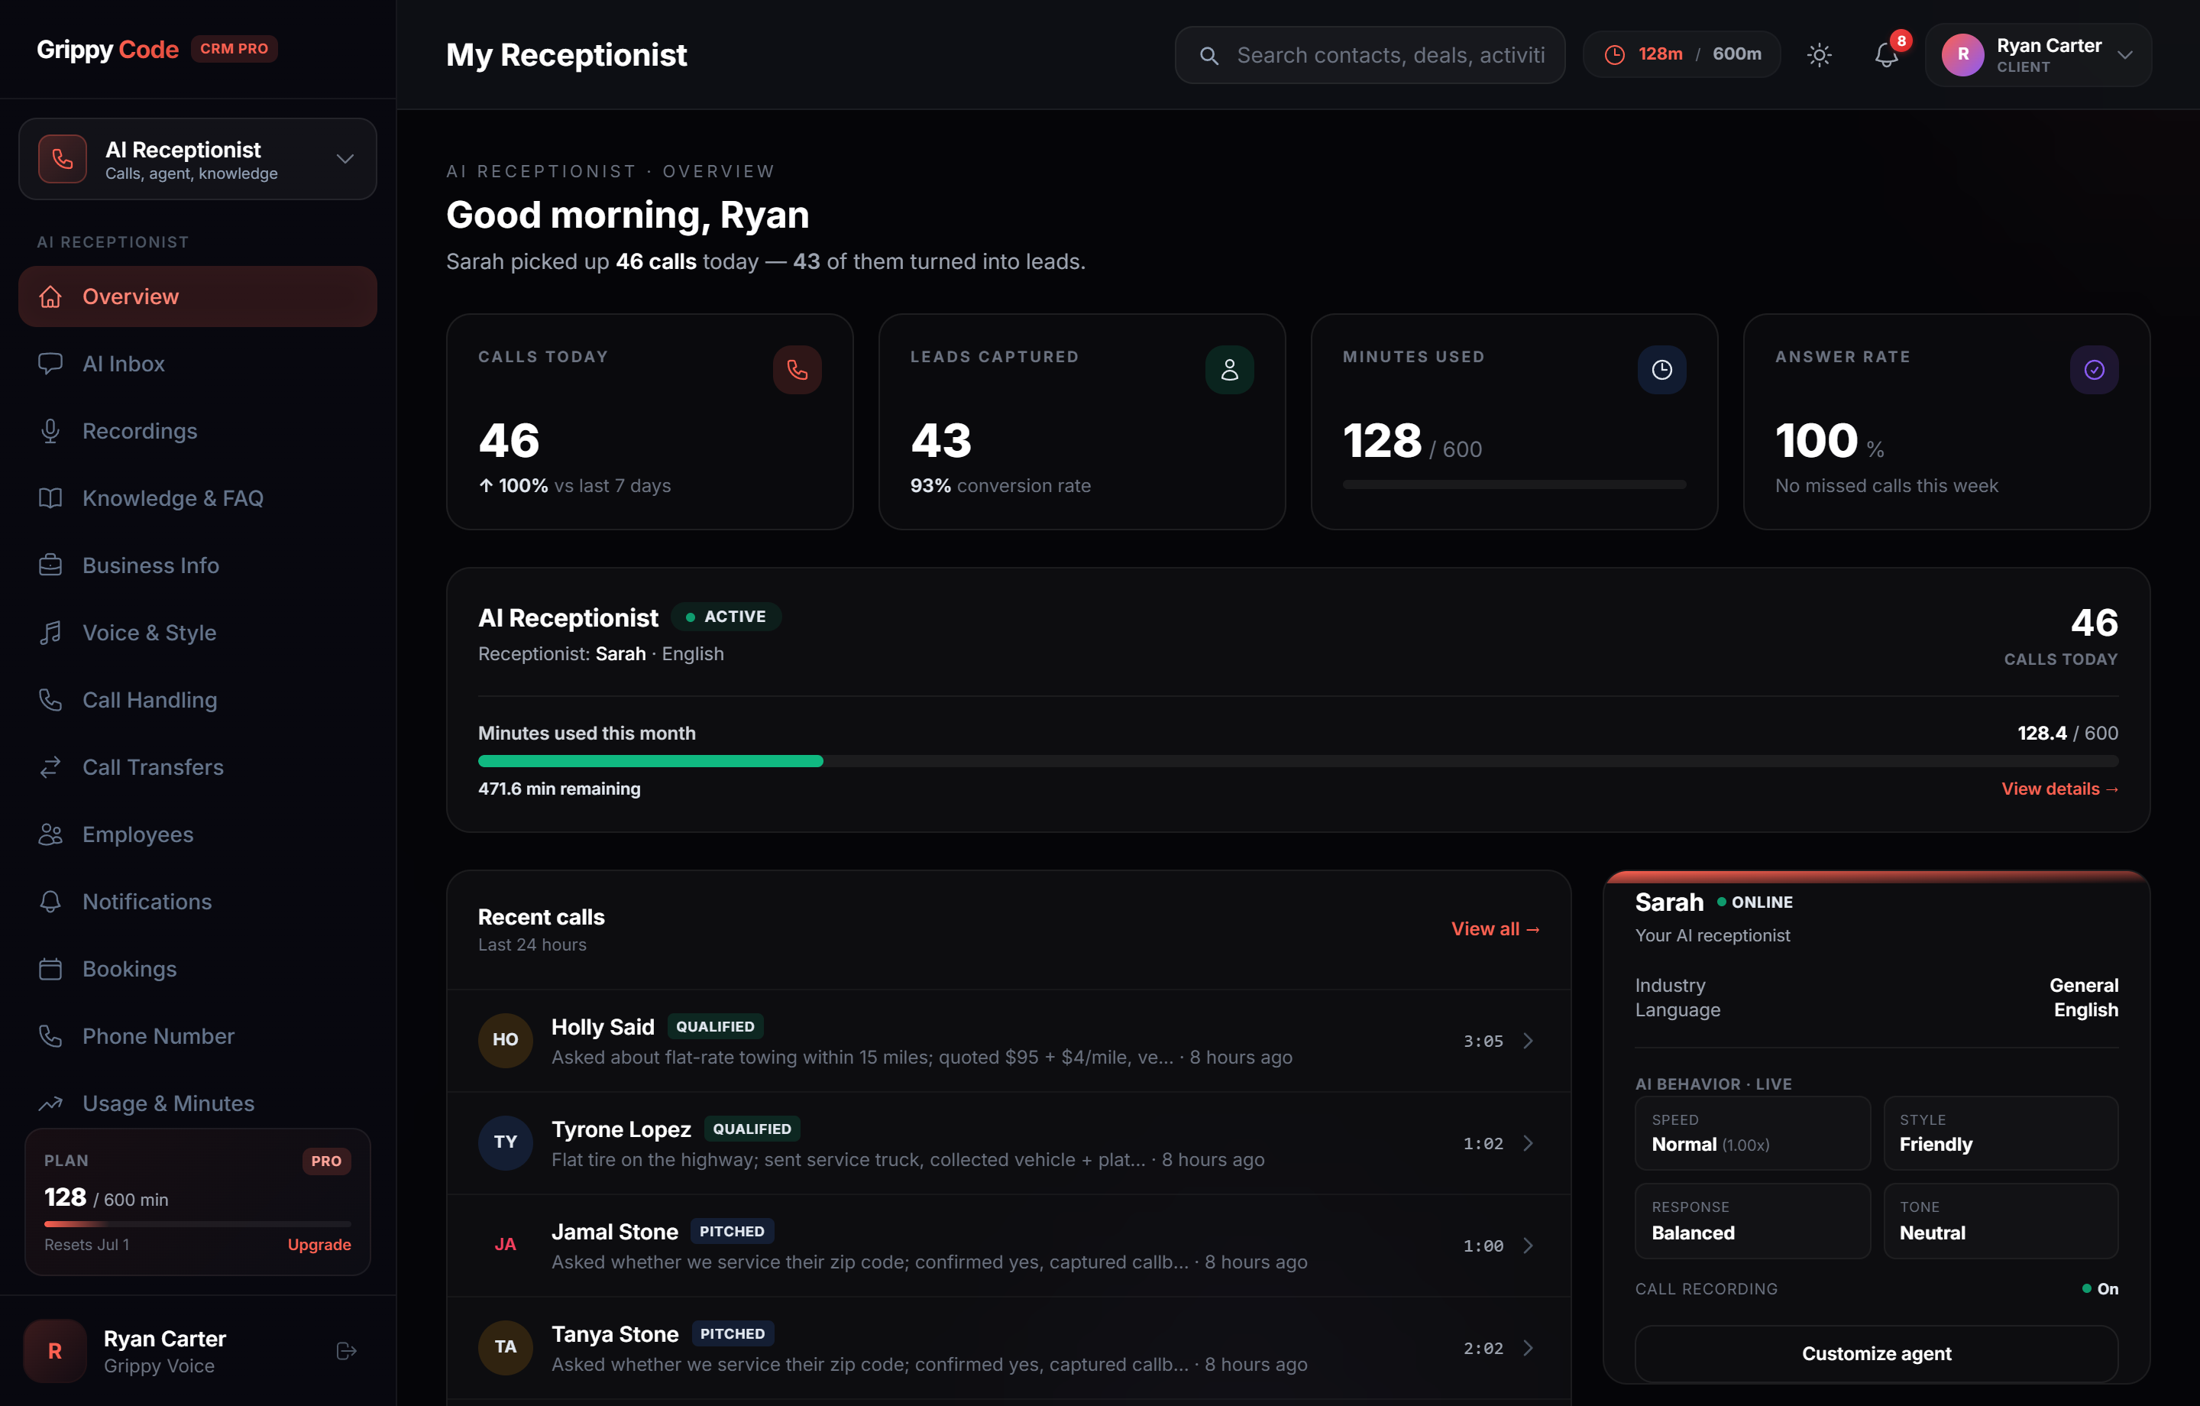Click the Response Balanced behavior tile
This screenshot has height=1406, width=2200.
point(1752,1220)
